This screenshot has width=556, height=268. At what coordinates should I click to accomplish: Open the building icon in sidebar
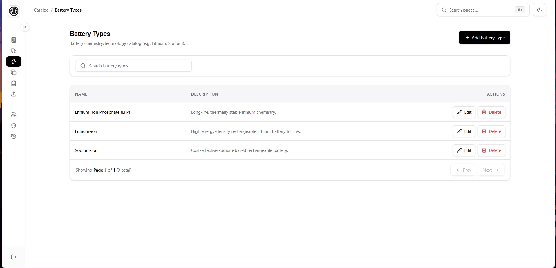14,40
